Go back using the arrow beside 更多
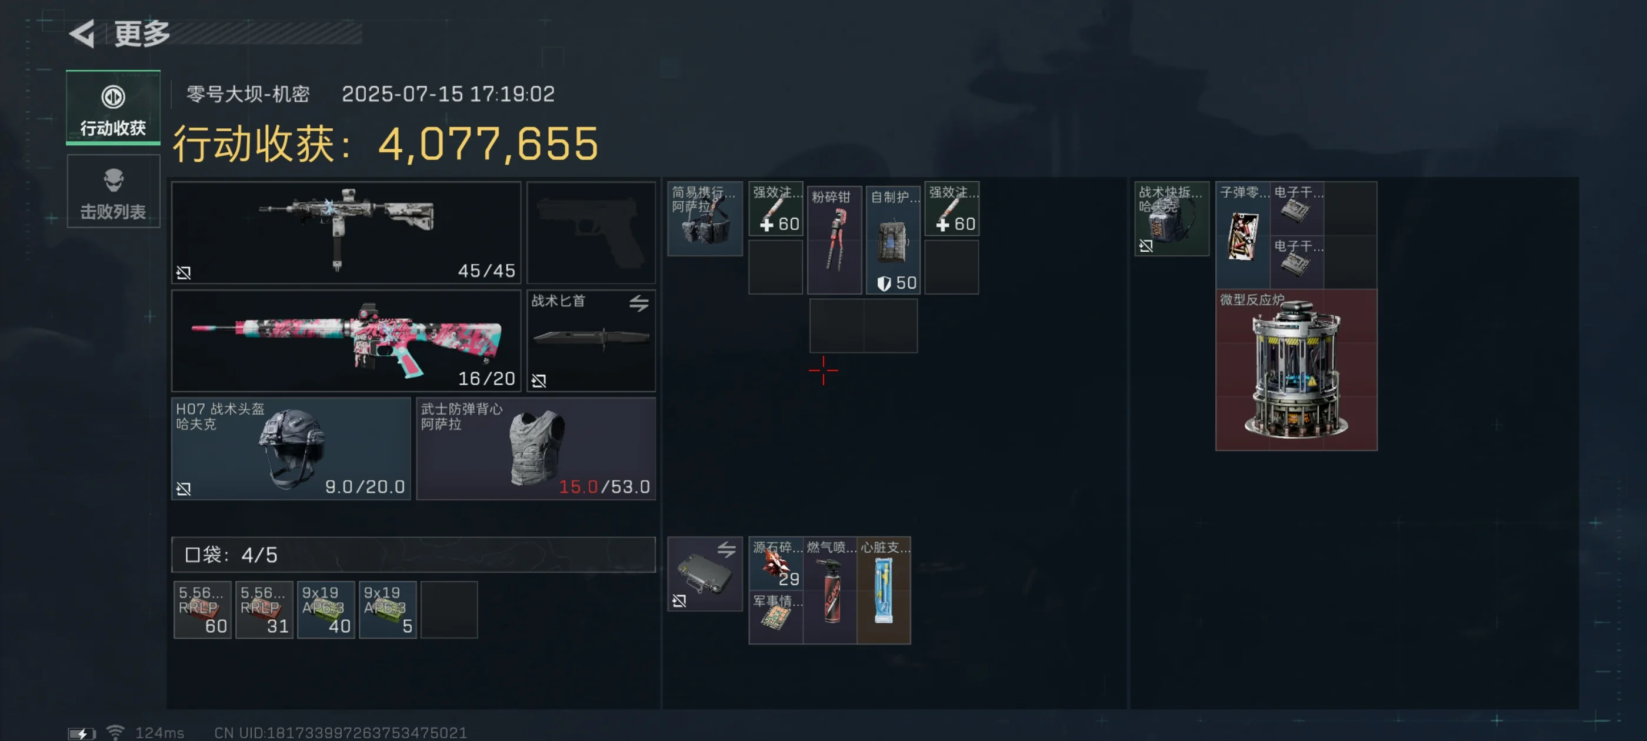 click(82, 34)
